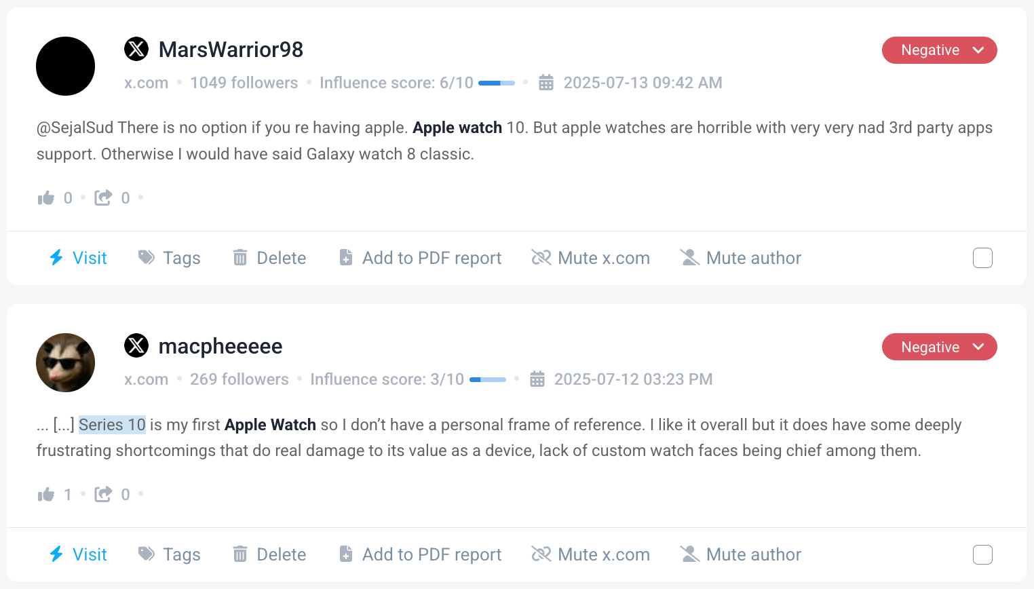Click x.com source under MarsWarrior98
This screenshot has height=589, width=1034.
[x=146, y=83]
